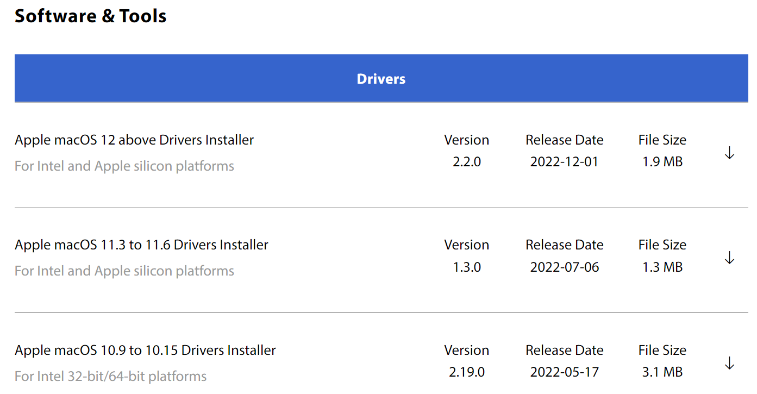Download the macOS 11.3 to 11.6 Drivers arrow

(729, 258)
